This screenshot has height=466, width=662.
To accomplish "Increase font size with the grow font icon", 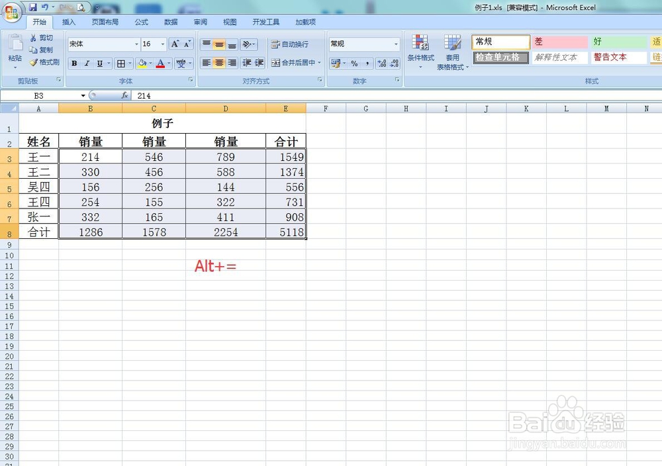I will [175, 44].
